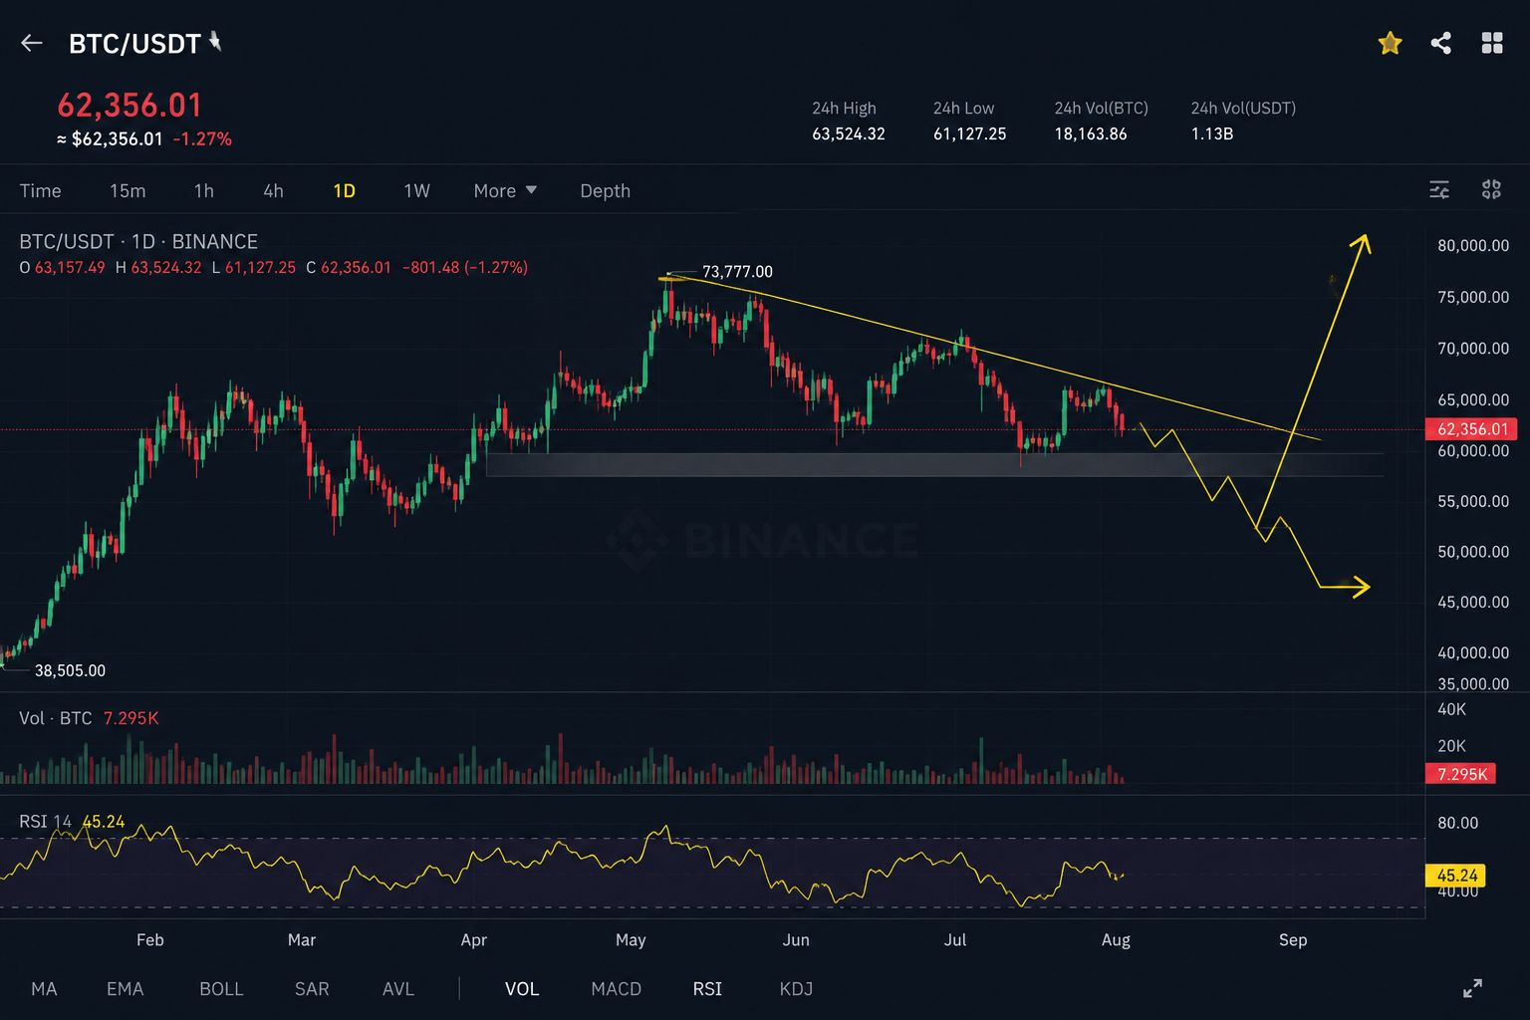The image size is (1530, 1020).
Task: Click the 24h Vol(USDT) value 1.13B
Action: pos(1212,133)
